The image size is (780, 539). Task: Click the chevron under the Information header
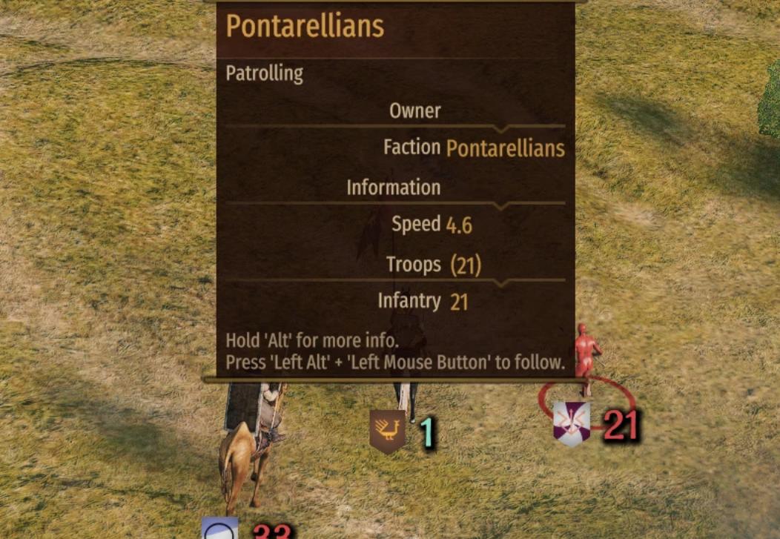point(503,205)
